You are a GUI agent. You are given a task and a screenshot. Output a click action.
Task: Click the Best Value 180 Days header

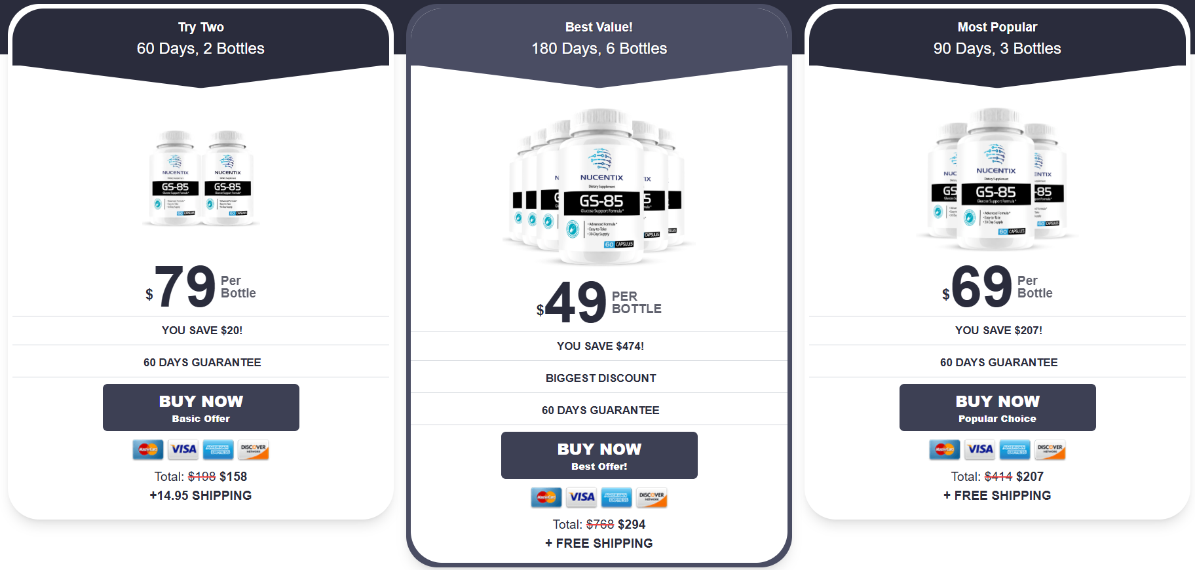599,39
